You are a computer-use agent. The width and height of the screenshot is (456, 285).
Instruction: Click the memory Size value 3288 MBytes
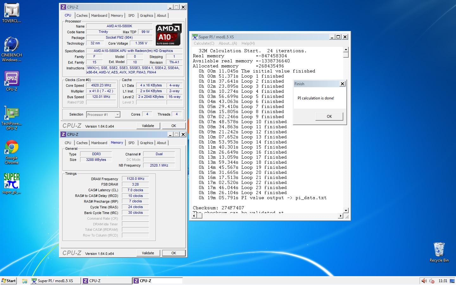pyautogui.click(x=96, y=160)
